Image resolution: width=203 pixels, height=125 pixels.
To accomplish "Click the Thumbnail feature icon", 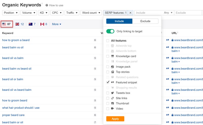I will tap(112, 103).
